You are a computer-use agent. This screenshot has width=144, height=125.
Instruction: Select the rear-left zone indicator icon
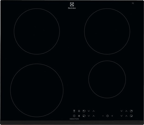click(x=84, y=111)
